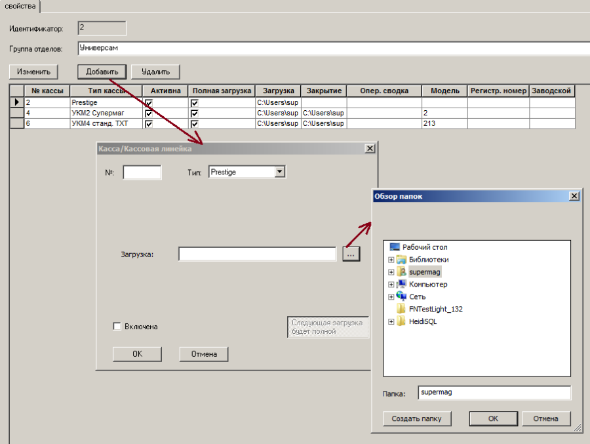Toggle Полная загрузка checkbox in УКМ4 станд. TXT row
The height and width of the screenshot is (444, 590).
(195, 124)
